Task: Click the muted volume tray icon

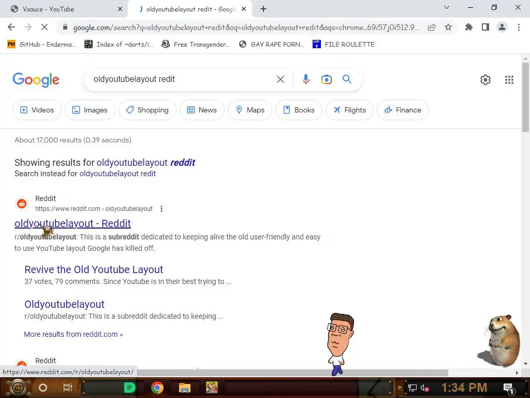Action: (424, 388)
